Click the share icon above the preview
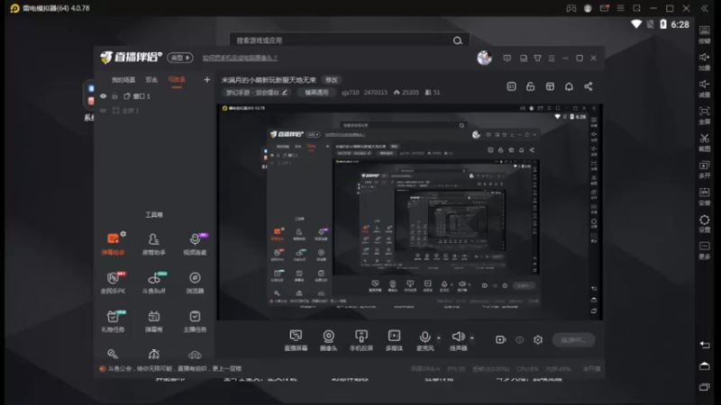 click(589, 86)
